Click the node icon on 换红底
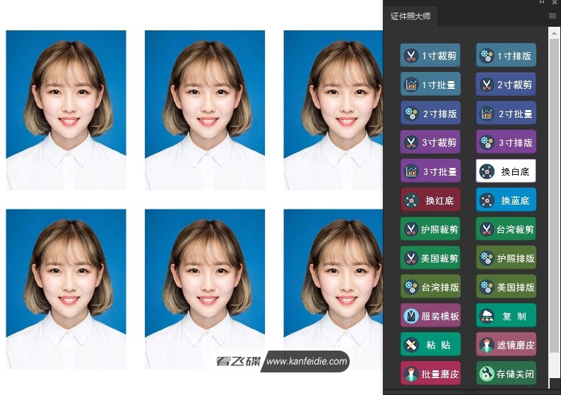 [411, 200]
